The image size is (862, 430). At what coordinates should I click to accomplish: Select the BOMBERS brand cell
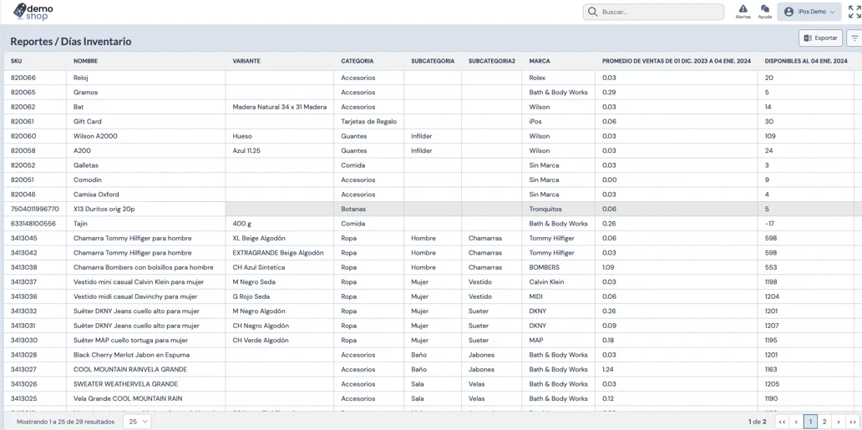coord(545,267)
